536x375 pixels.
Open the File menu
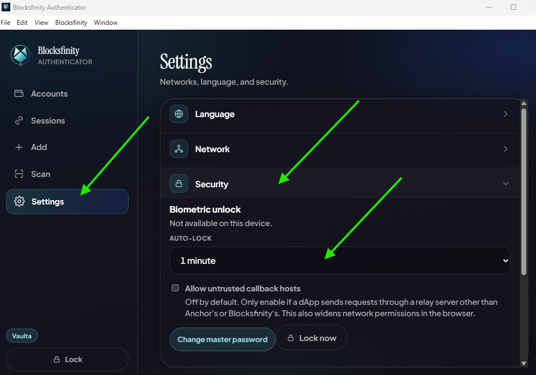pos(5,23)
